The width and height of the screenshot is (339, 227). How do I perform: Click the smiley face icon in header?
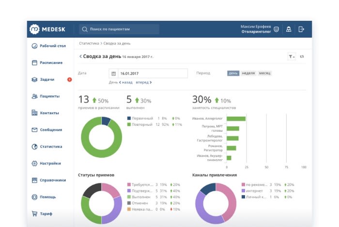[276, 29]
